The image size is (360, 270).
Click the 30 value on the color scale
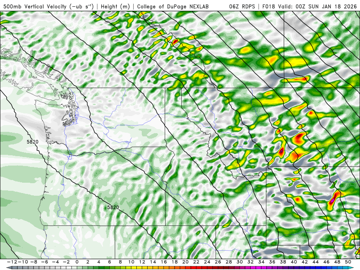click(x=240, y=262)
